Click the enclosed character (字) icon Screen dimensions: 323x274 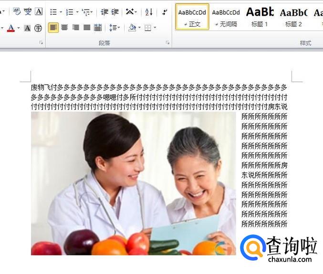pyautogui.click(x=38, y=28)
